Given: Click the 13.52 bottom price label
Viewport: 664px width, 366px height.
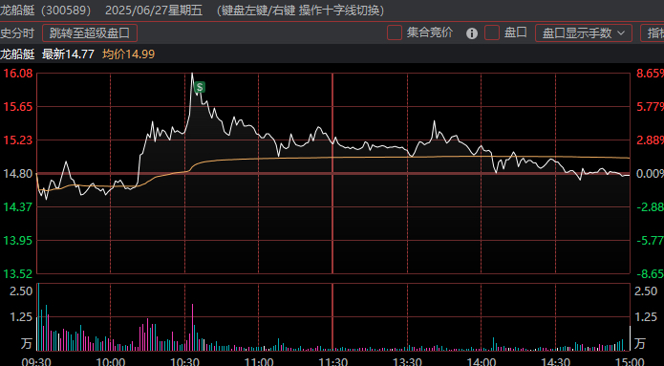Looking at the screenshot, I should pos(18,274).
